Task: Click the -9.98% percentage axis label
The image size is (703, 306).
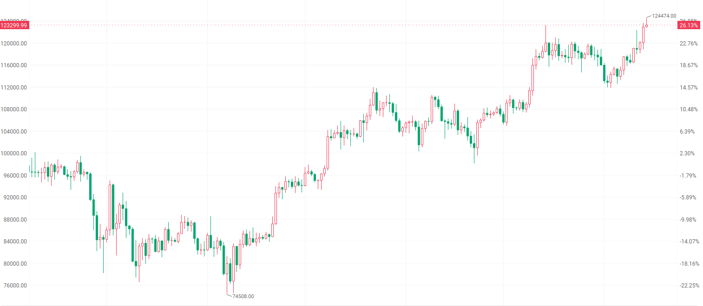Action: [688, 220]
